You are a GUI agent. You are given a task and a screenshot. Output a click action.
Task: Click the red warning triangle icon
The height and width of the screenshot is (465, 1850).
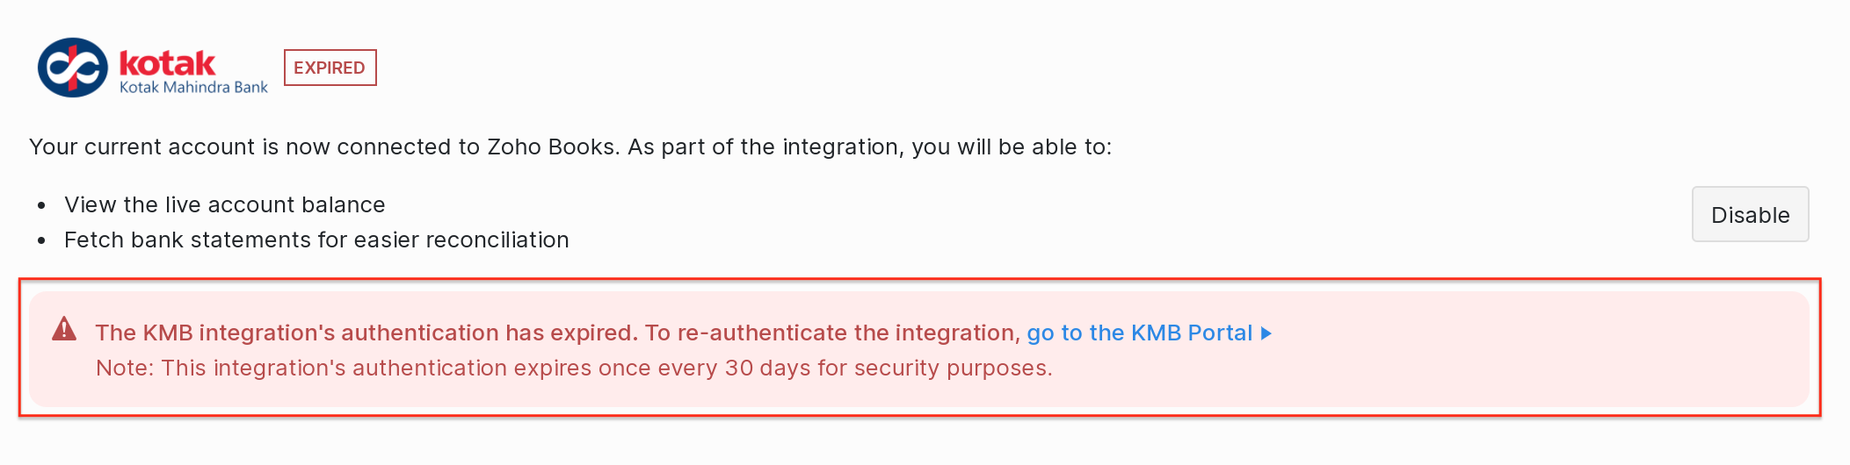(64, 329)
